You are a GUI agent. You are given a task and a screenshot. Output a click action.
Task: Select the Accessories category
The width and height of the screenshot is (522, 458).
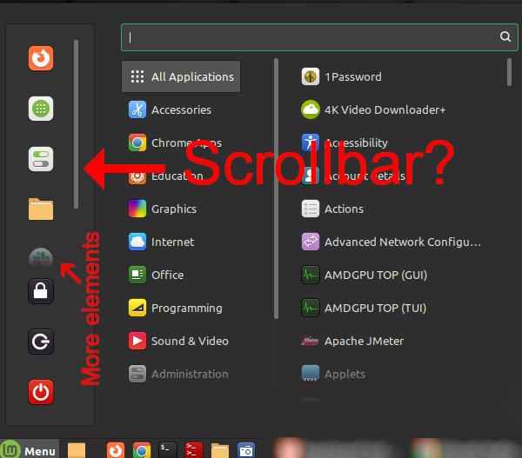180,110
